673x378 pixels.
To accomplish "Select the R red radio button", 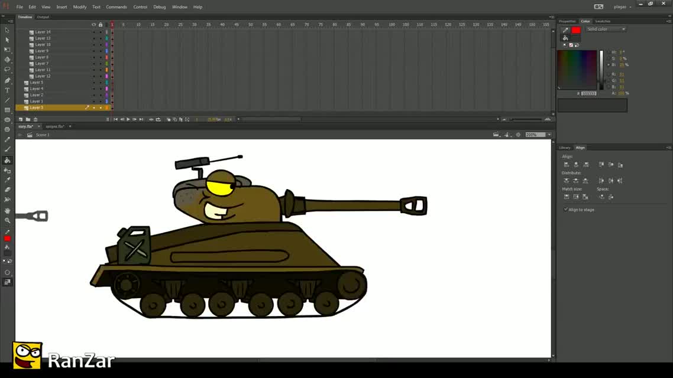I will click(609, 74).
